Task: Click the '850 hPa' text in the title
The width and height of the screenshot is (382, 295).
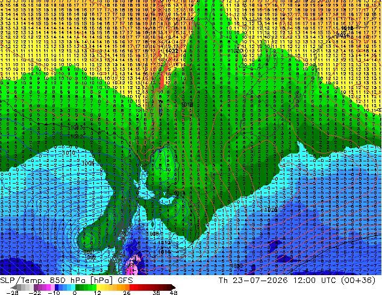Action: [67, 281]
